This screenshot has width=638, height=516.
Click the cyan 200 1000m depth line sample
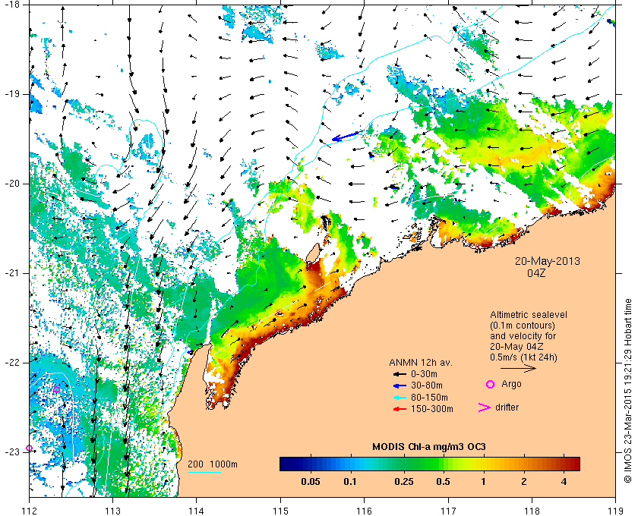click(204, 473)
